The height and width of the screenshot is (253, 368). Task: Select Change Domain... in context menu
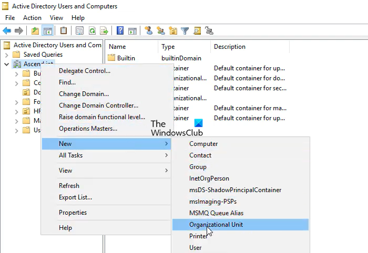[x=106, y=94]
